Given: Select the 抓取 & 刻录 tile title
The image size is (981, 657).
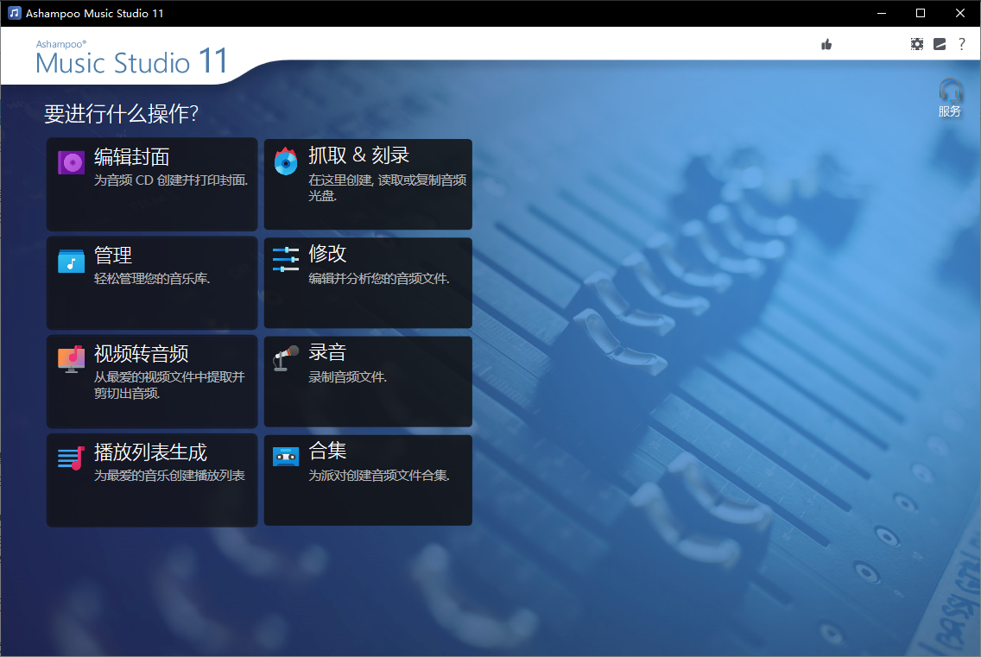Looking at the screenshot, I should [359, 155].
